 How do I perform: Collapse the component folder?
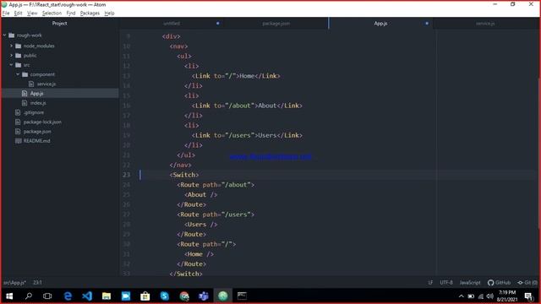18,74
